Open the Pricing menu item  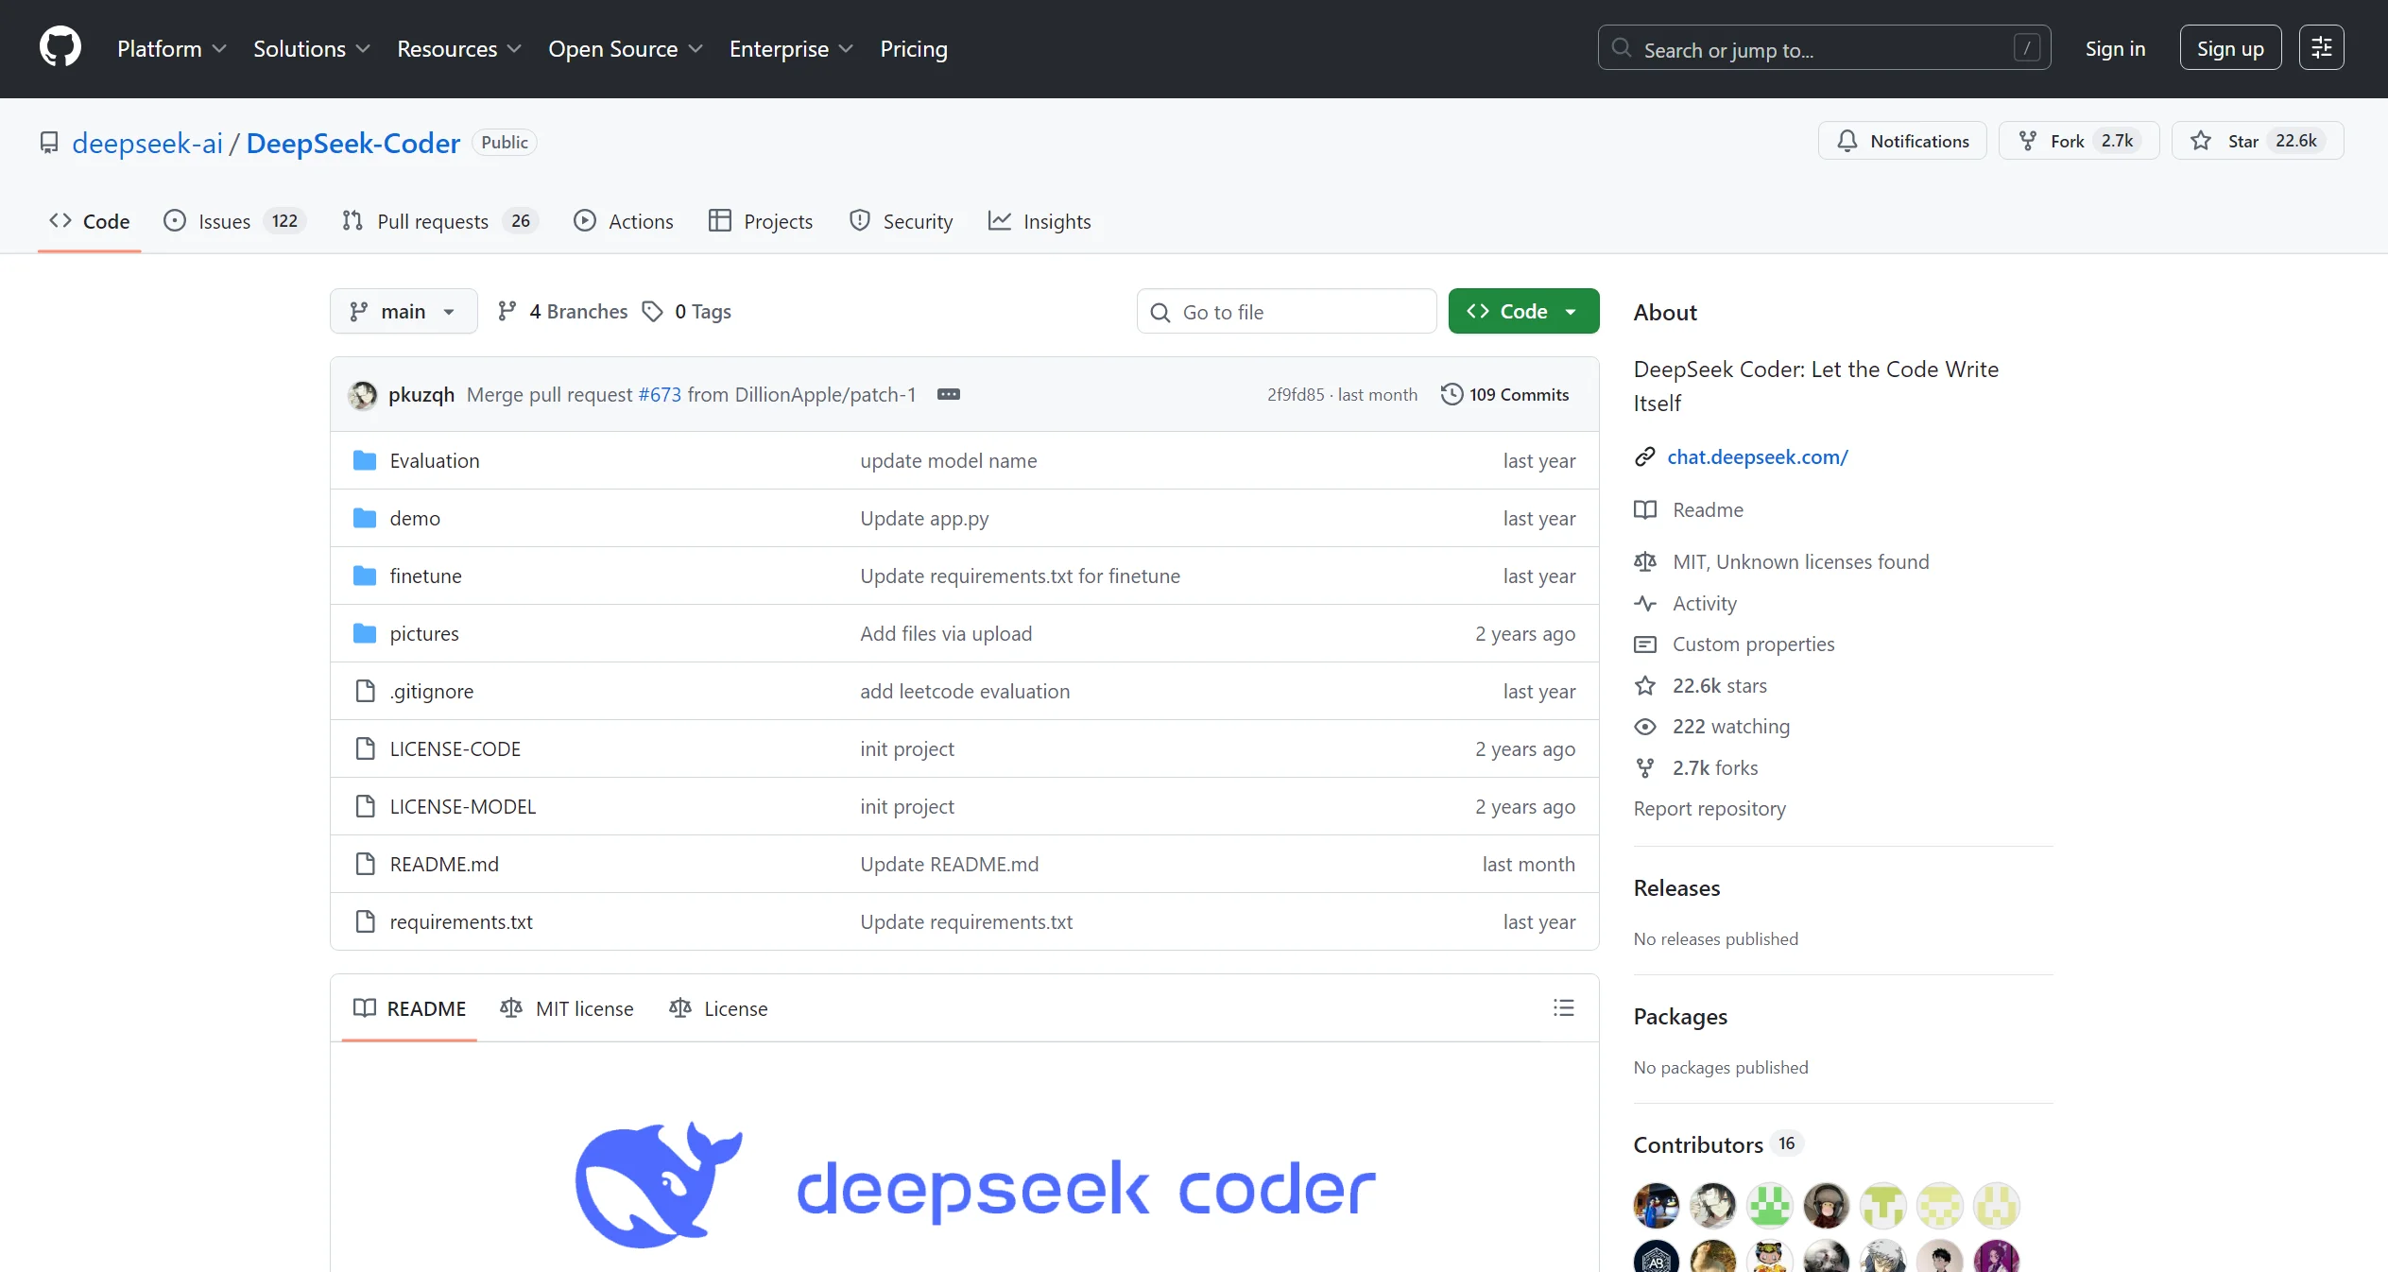[913, 48]
